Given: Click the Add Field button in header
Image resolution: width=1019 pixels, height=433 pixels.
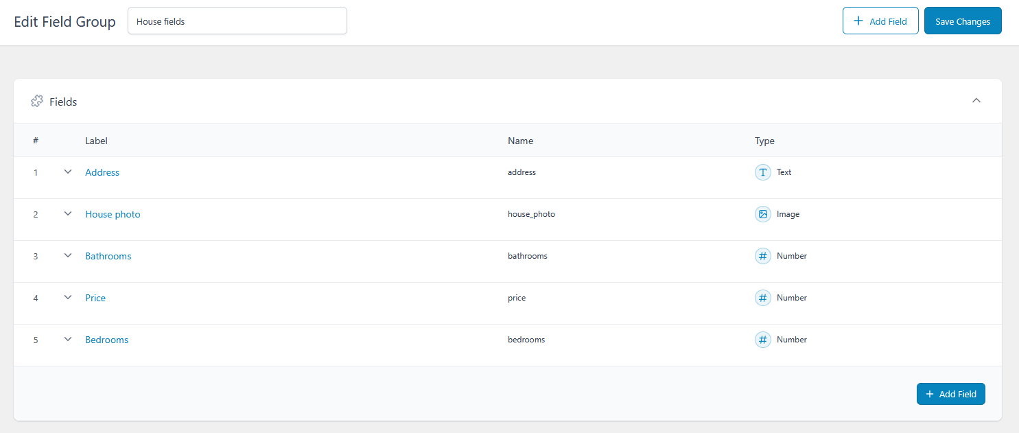Looking at the screenshot, I should click(x=880, y=21).
